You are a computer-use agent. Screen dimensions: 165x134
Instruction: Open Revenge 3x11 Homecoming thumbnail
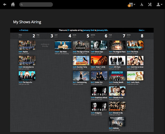[81, 76]
